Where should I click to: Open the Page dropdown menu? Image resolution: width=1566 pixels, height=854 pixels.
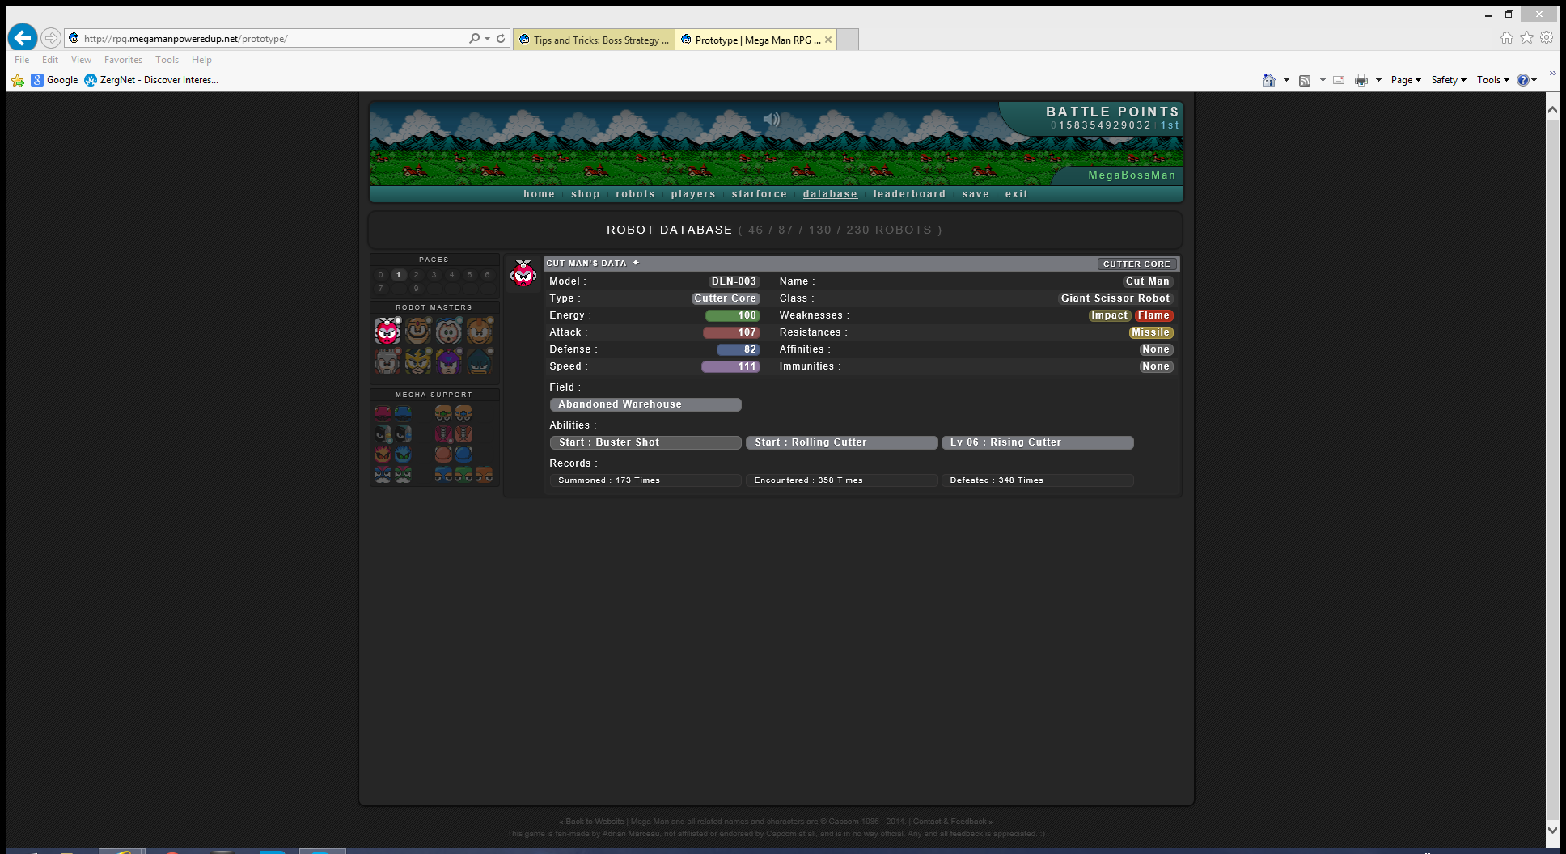(x=1406, y=80)
